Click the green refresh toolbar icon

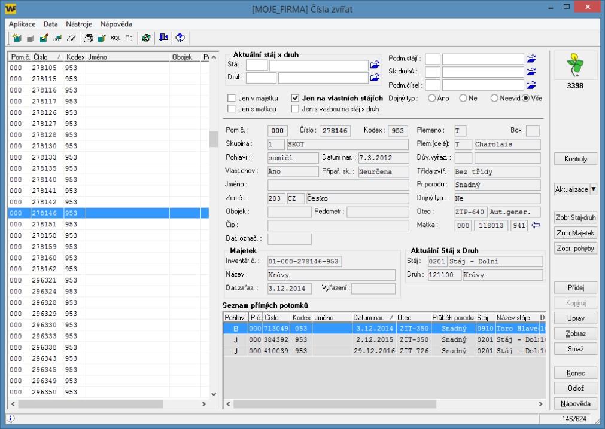[x=146, y=38]
